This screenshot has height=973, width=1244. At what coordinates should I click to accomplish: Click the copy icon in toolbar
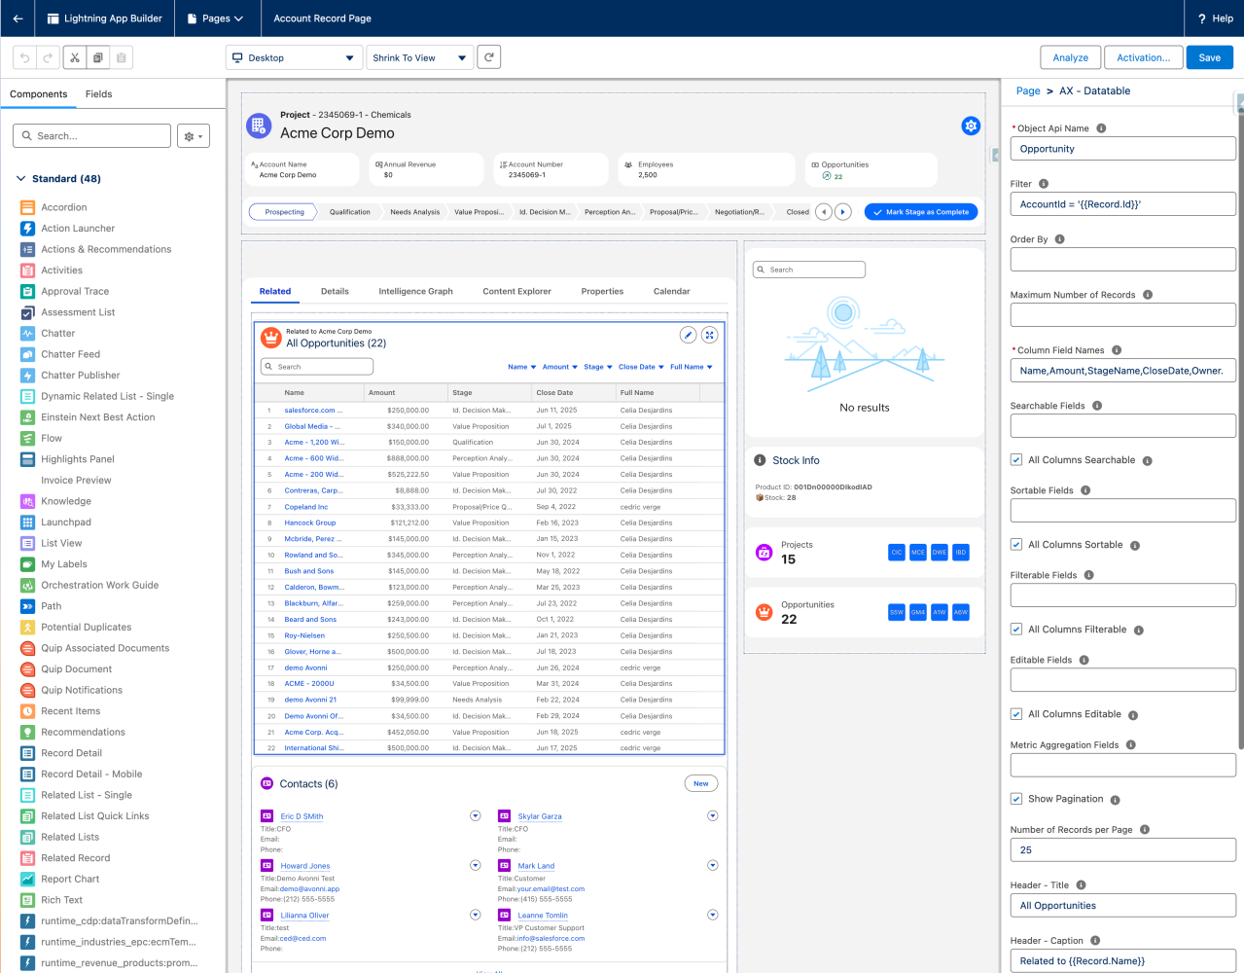point(98,57)
